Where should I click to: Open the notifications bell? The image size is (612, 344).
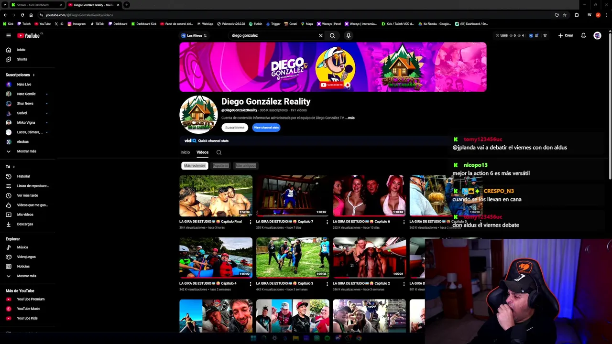point(583,35)
